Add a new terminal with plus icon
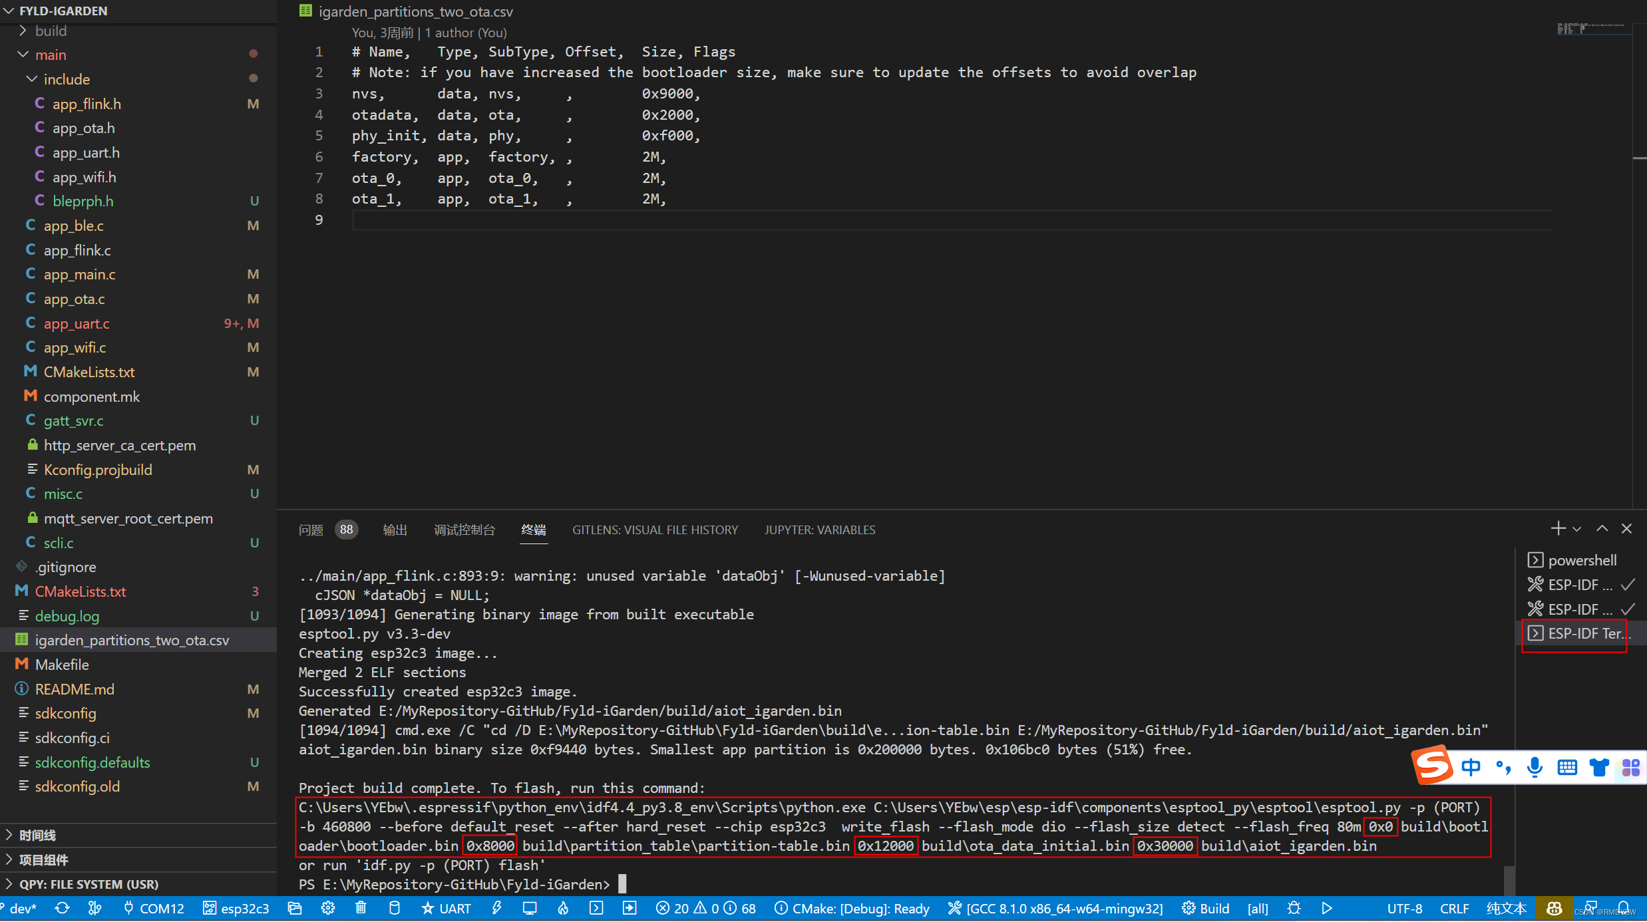1647x922 pixels. [1557, 529]
